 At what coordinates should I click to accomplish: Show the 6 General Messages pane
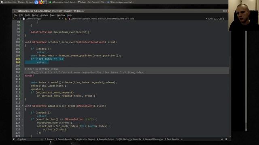click(153, 139)
